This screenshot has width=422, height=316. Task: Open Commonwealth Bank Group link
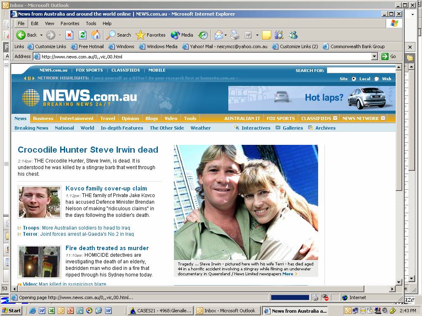point(354,46)
